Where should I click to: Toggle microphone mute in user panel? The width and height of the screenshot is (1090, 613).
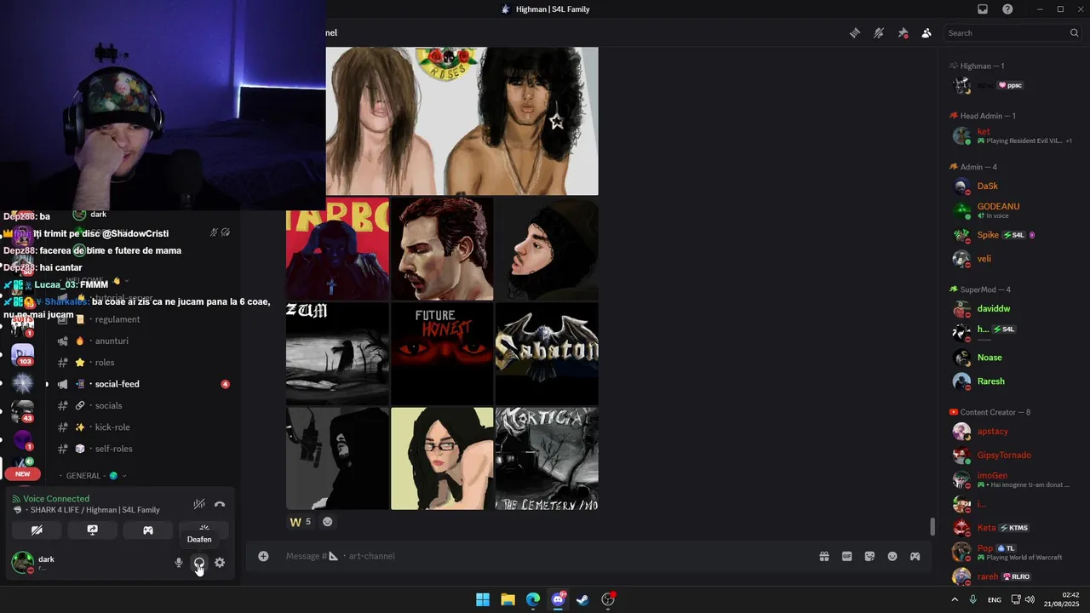coord(179,563)
